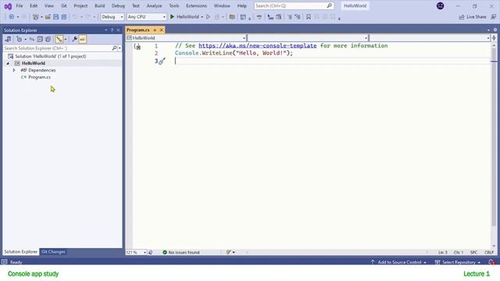500x281 pixels.
Task: Close the Program.cs tab
Action: [162, 30]
